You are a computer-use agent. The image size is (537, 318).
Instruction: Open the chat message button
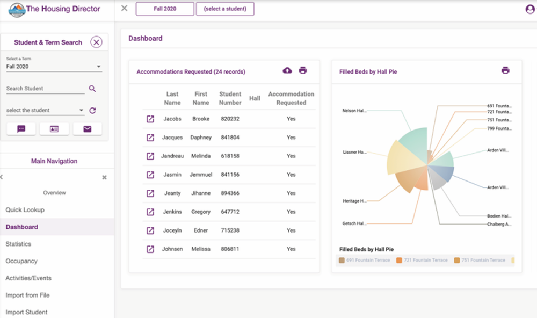click(21, 129)
